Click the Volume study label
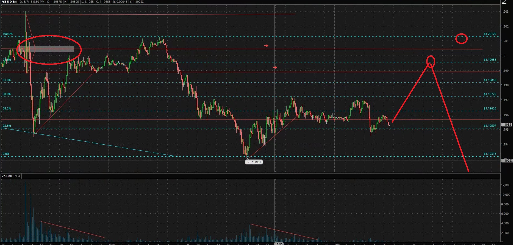Viewport: 513px width, 245px height. pyautogui.click(x=7, y=176)
